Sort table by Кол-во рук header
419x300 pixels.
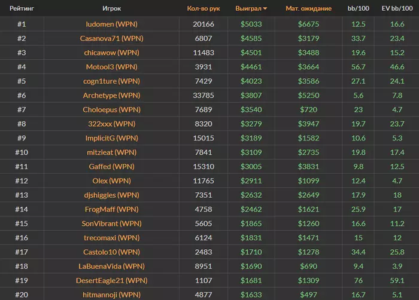(204, 8)
